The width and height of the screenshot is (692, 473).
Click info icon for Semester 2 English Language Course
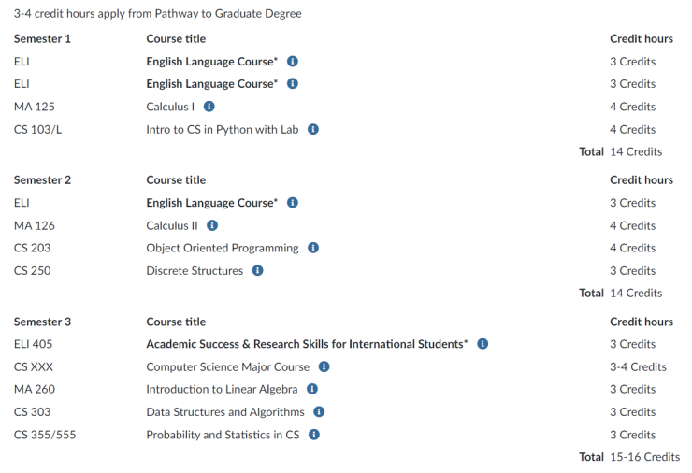[x=293, y=203]
